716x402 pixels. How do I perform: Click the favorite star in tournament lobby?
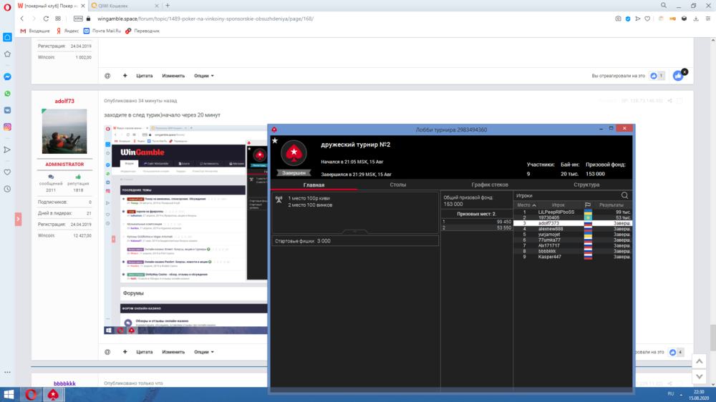(x=274, y=140)
